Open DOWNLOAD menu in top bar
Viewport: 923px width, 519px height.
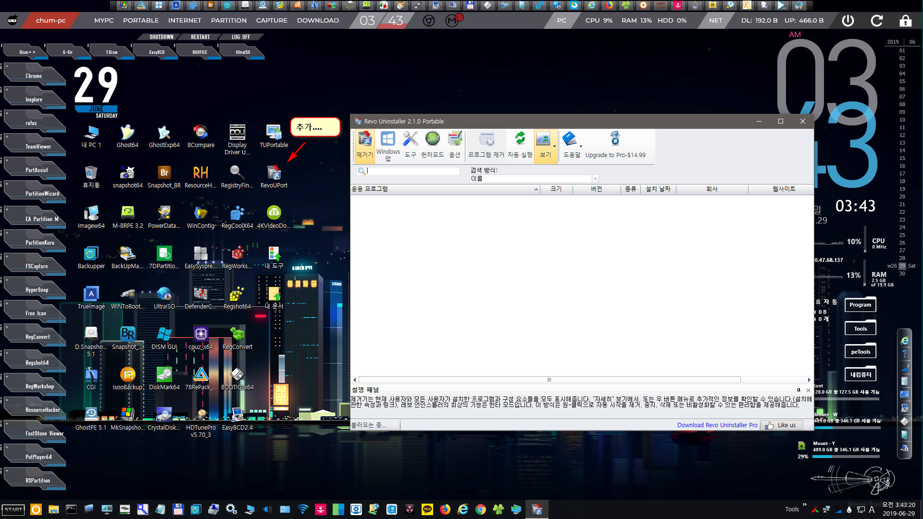(318, 21)
